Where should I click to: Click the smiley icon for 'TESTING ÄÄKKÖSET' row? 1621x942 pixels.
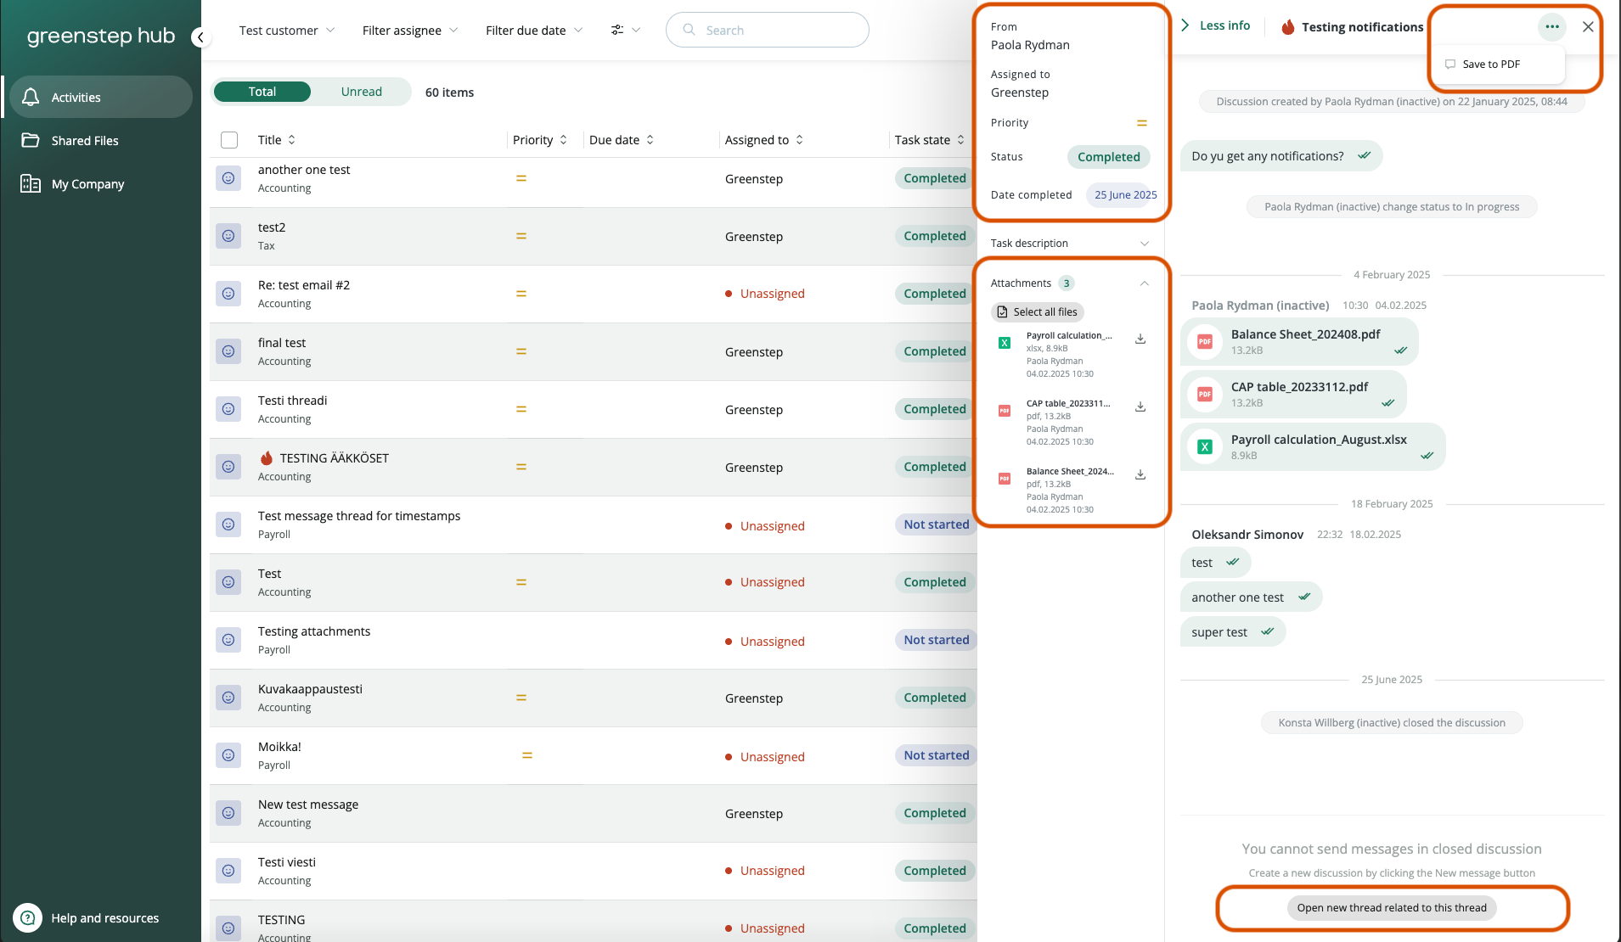pyautogui.click(x=228, y=467)
